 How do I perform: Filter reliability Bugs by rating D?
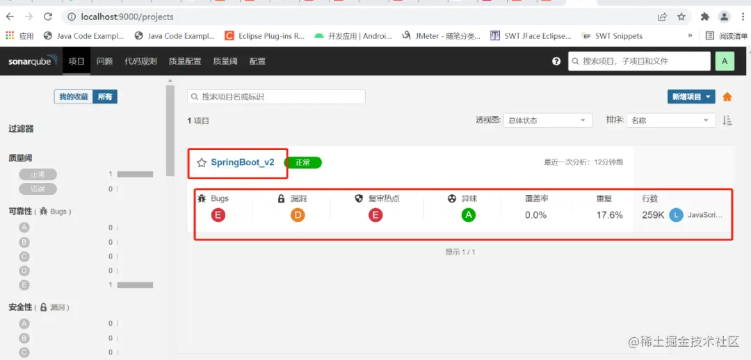[x=24, y=271]
